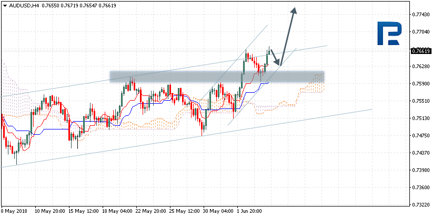Click the 25 May 12:00 time label
Screen dimensions: 432x217
185,212
